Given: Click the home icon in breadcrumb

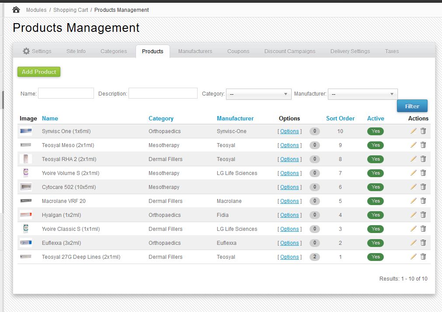Looking at the screenshot, I should point(16,10).
